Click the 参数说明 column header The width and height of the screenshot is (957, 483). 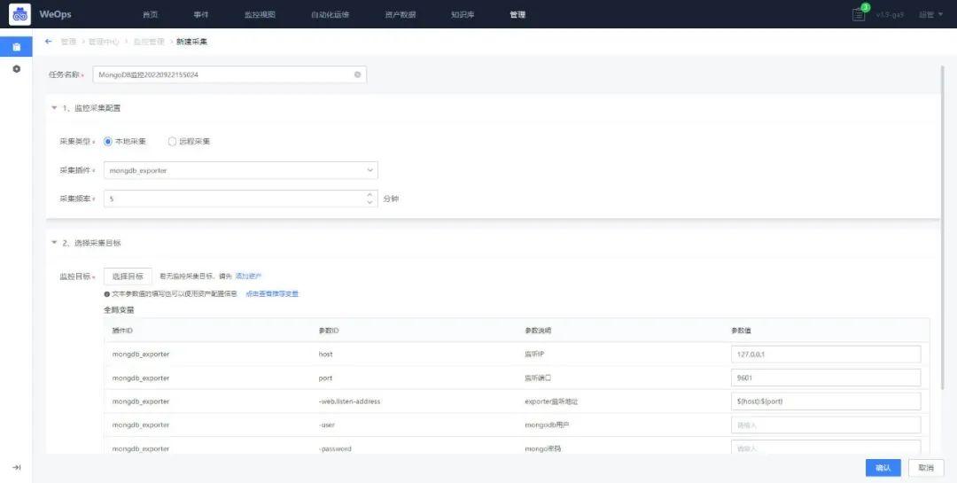click(x=539, y=331)
